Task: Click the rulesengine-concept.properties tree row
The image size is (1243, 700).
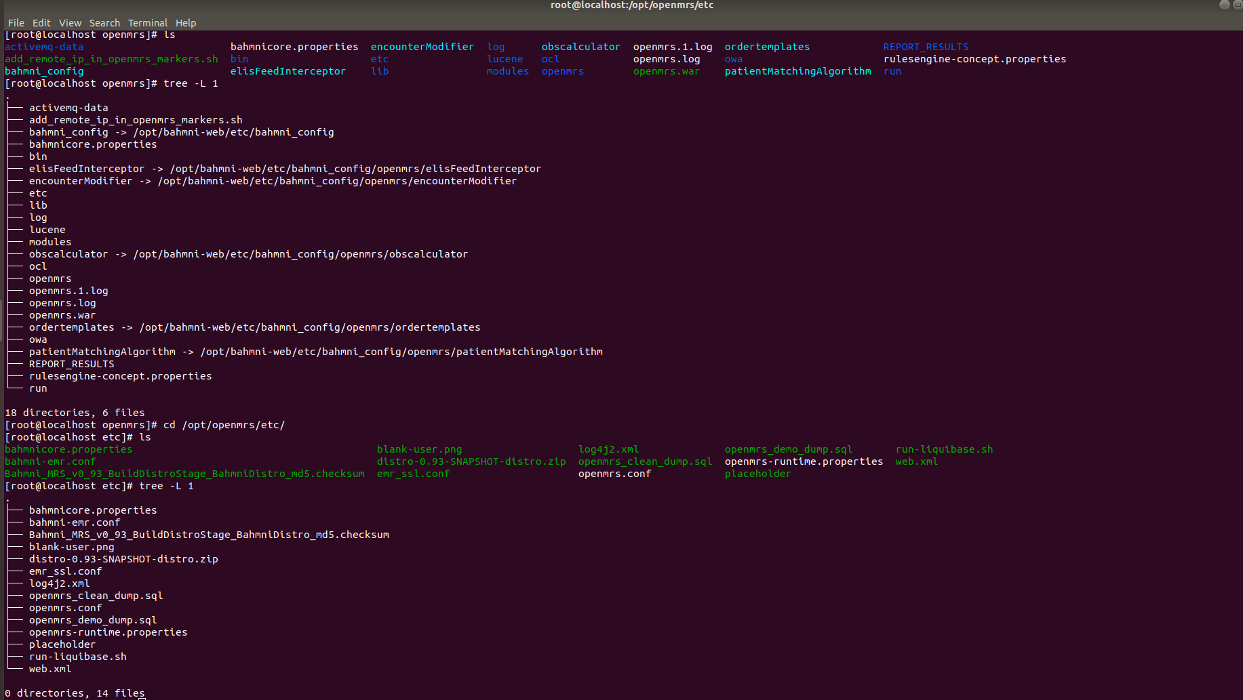Action: coord(120,376)
